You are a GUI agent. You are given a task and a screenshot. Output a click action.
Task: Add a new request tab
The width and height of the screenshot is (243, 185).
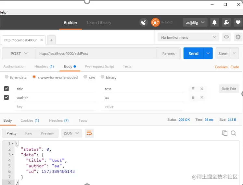[x=51, y=40]
